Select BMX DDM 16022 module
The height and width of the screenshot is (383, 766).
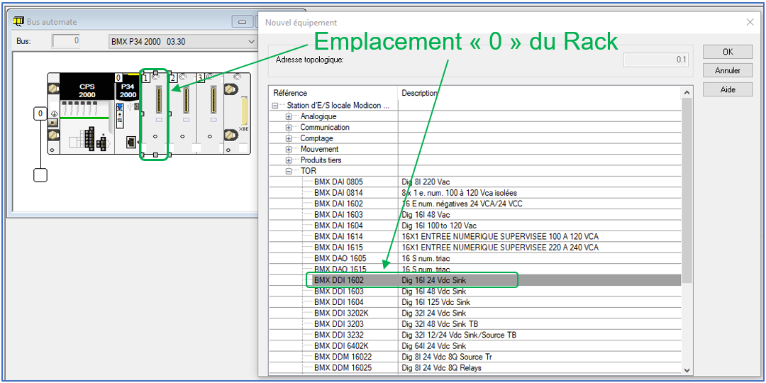tap(343, 357)
